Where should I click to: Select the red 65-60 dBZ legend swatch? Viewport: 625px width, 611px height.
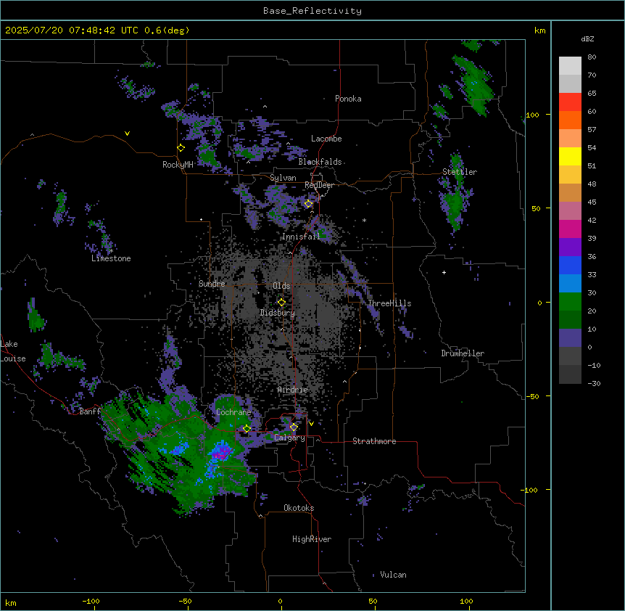tap(570, 102)
